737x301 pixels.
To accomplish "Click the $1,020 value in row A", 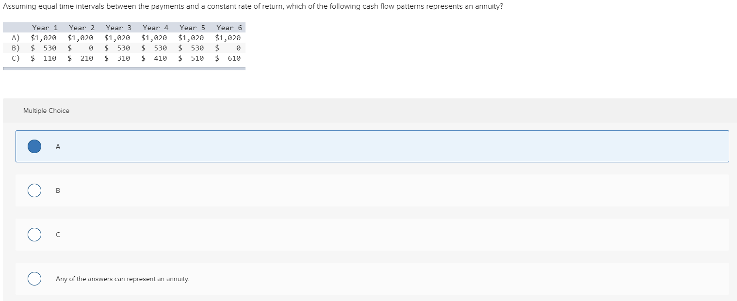I will point(44,37).
